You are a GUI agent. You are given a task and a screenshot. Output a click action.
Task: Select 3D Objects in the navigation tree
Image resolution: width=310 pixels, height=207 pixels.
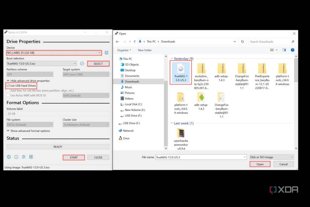click(x=130, y=65)
